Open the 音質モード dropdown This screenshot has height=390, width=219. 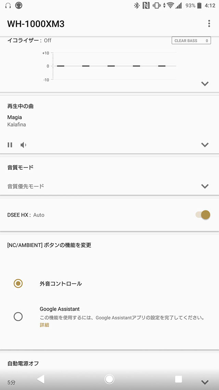click(x=205, y=186)
